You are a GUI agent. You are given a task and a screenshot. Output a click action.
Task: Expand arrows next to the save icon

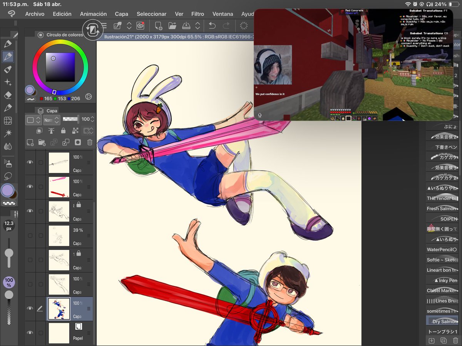[x=198, y=26]
